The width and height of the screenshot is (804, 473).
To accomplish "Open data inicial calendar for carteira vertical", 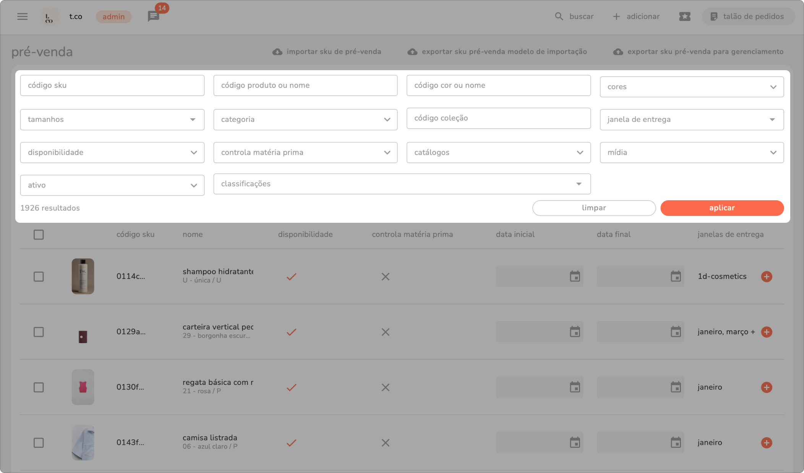I will point(575,332).
